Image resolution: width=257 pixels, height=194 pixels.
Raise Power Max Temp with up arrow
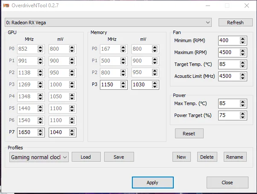pyautogui.click(x=243, y=102)
